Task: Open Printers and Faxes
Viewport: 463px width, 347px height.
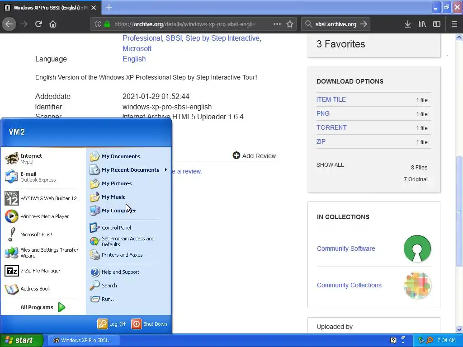Action: [x=128, y=255]
